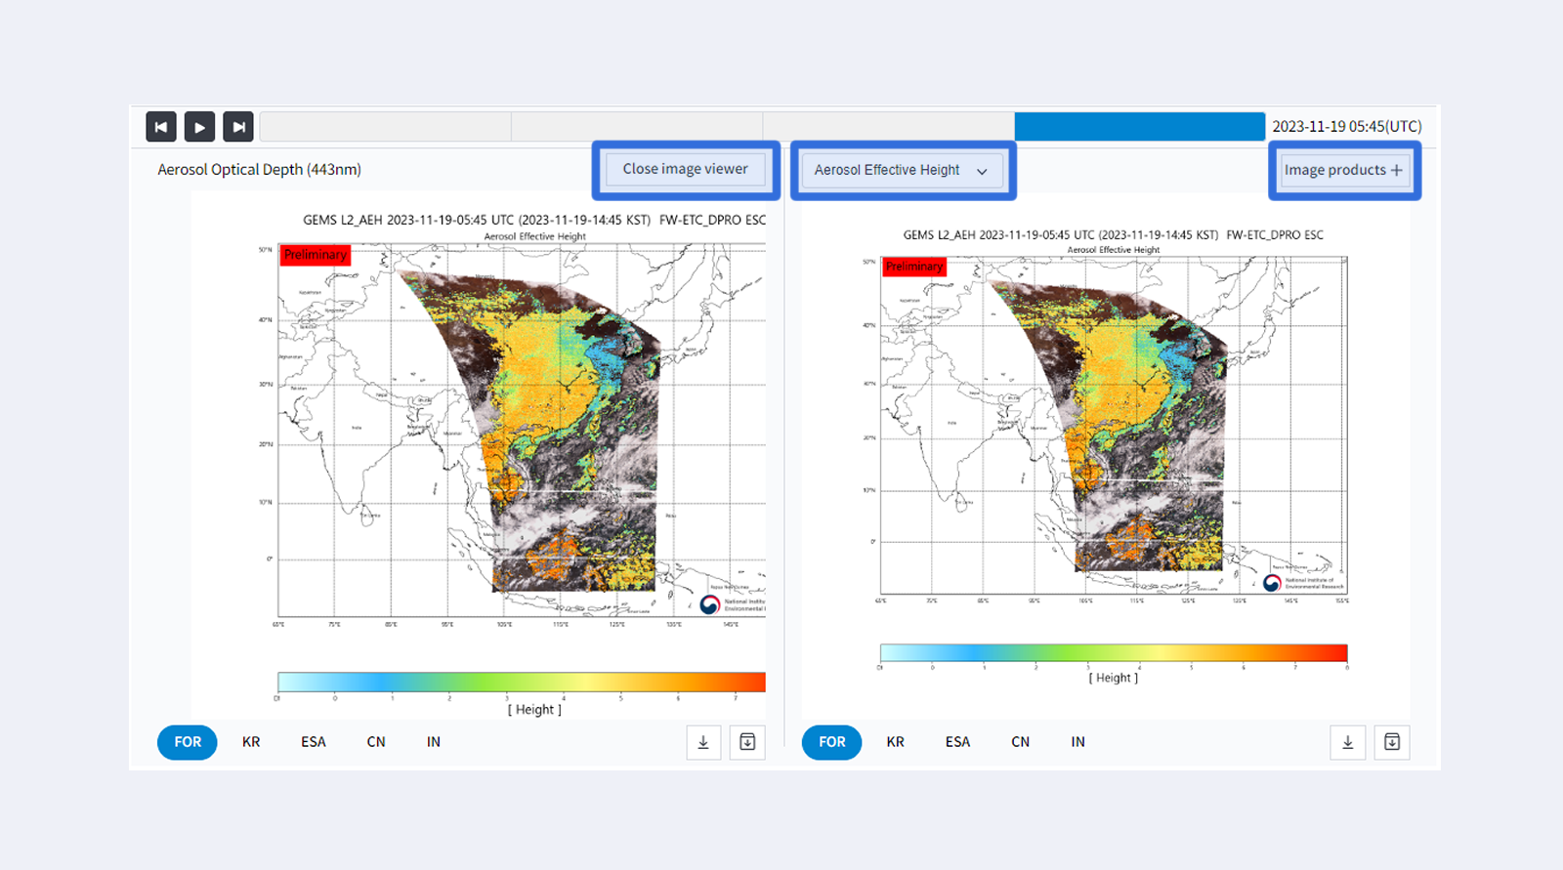Click the left image height color bar
Image resolution: width=1563 pixels, height=870 pixels.
click(522, 682)
